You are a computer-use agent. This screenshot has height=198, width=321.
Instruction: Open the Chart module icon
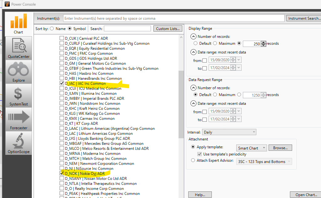coord(19,24)
